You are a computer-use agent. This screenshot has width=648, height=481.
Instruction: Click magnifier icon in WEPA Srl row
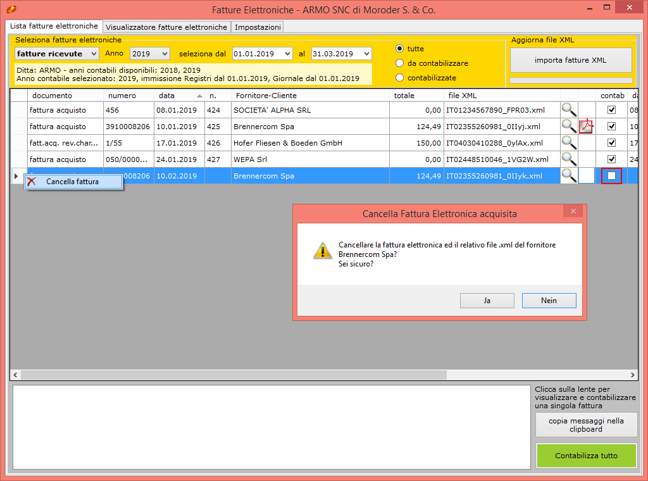coord(569,159)
